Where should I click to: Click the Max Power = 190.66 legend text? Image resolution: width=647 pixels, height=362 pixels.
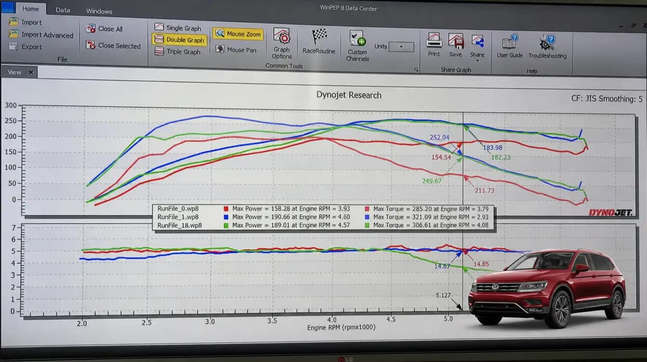(291, 217)
